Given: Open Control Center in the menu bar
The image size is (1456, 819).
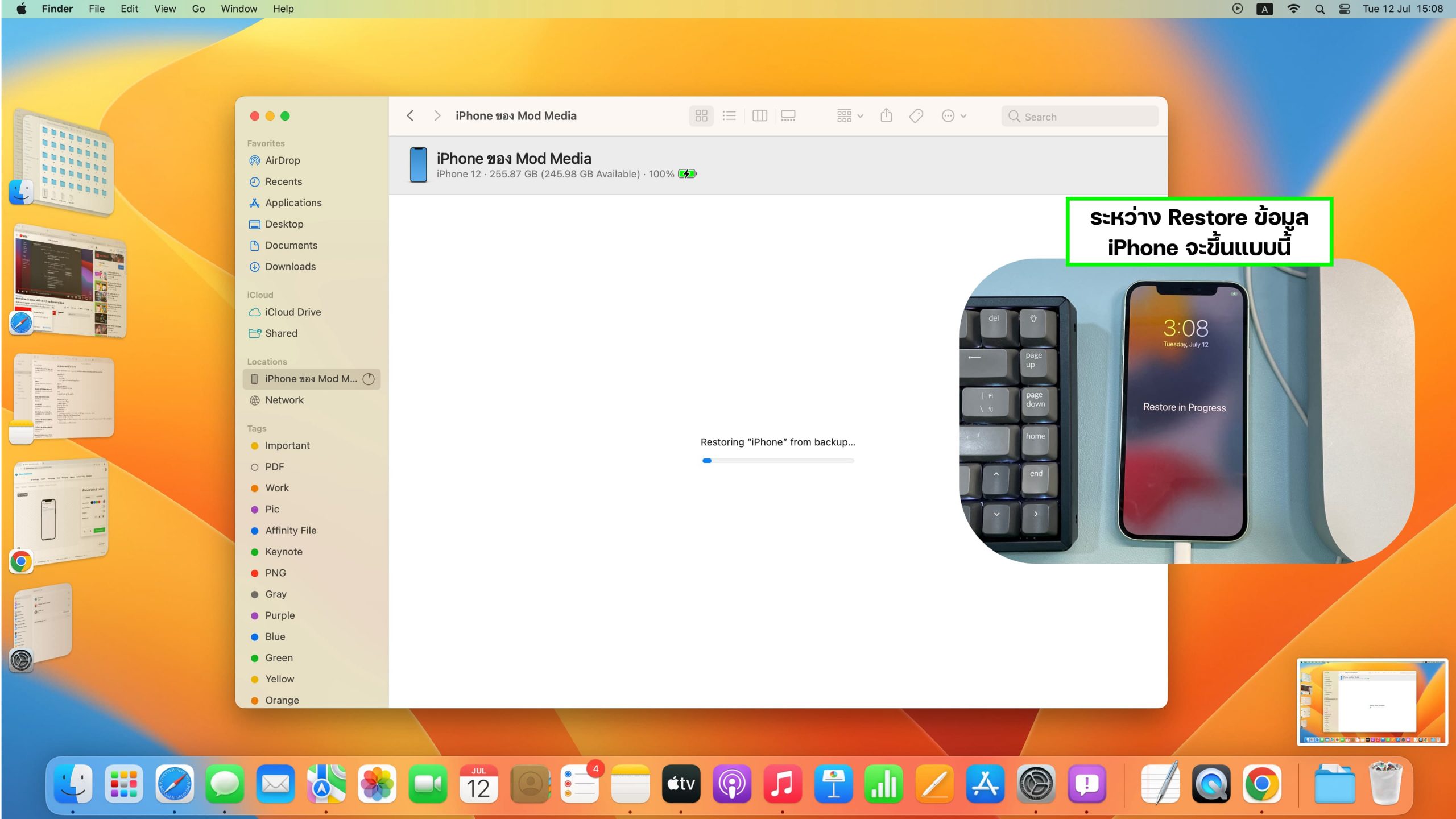Looking at the screenshot, I should coord(1345,9).
